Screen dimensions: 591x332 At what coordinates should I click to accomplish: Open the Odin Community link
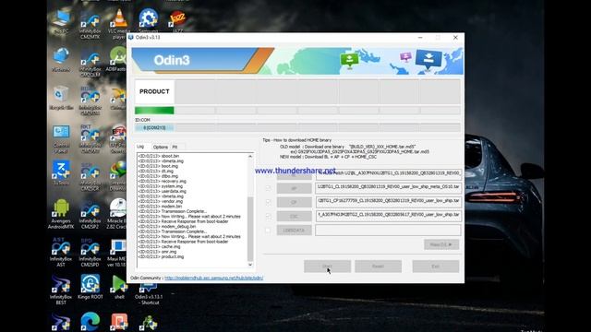point(213,278)
